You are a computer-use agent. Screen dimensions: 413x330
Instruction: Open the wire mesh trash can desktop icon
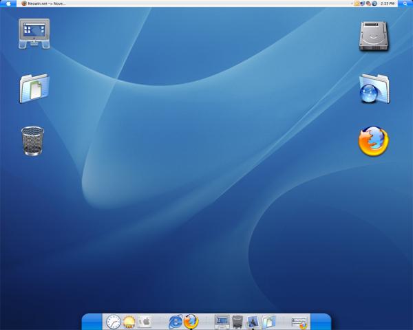(32, 141)
